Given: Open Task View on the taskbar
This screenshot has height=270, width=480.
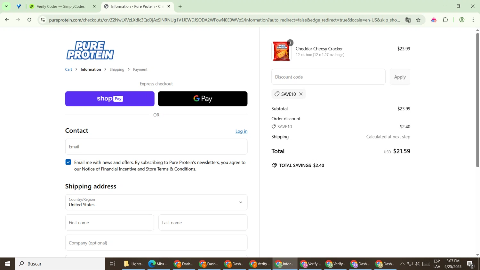Looking at the screenshot, I should click(x=113, y=264).
